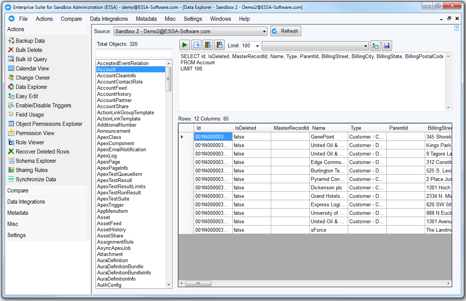Open the Compare menu in the menu bar
Screen dimensions: 466x301
71,19
